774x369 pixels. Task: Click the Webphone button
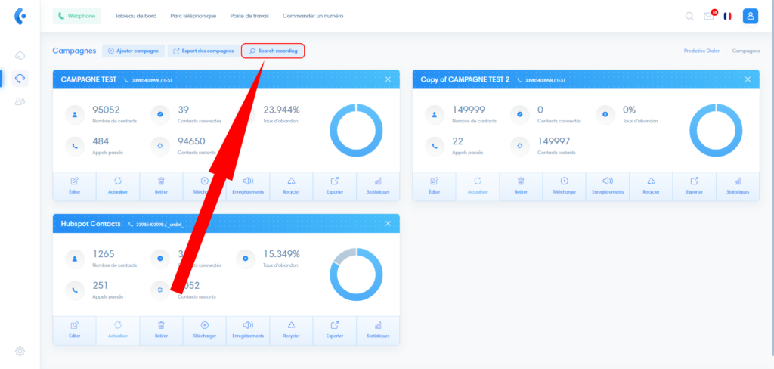pos(76,16)
